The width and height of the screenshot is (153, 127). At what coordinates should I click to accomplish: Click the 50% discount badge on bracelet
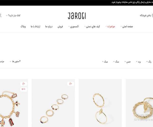[24, 89]
